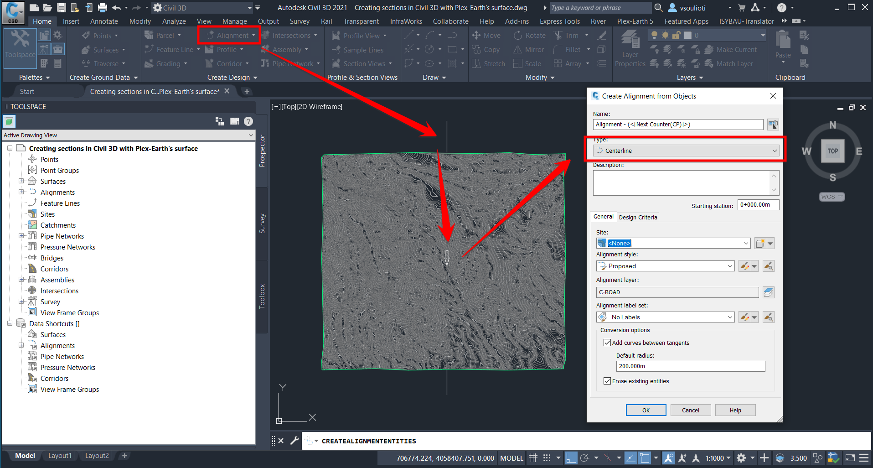Open the name template editor icon
The height and width of the screenshot is (468, 873).
click(773, 125)
